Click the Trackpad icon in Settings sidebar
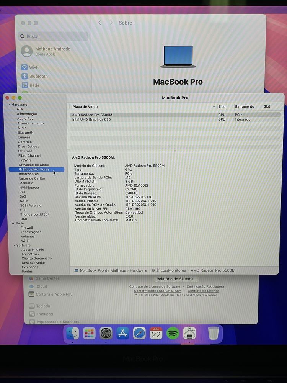The image size is (287, 383). pos(32,314)
